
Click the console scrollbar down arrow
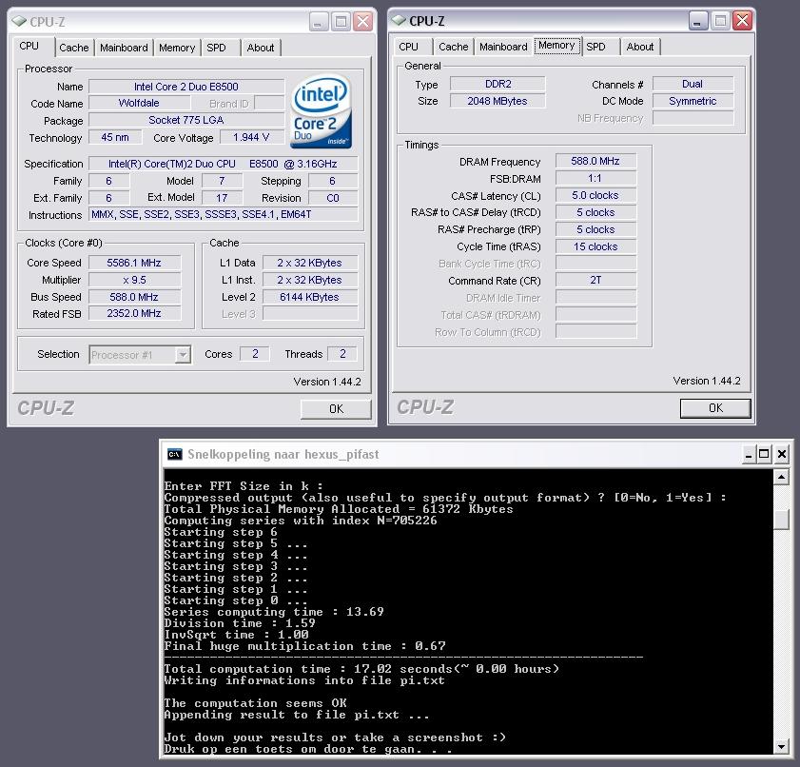[781, 747]
